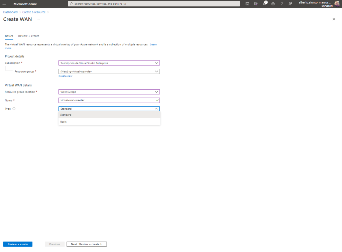342x252 pixels.
Task: Expand the Resource group dropdown
Action: click(x=109, y=71)
